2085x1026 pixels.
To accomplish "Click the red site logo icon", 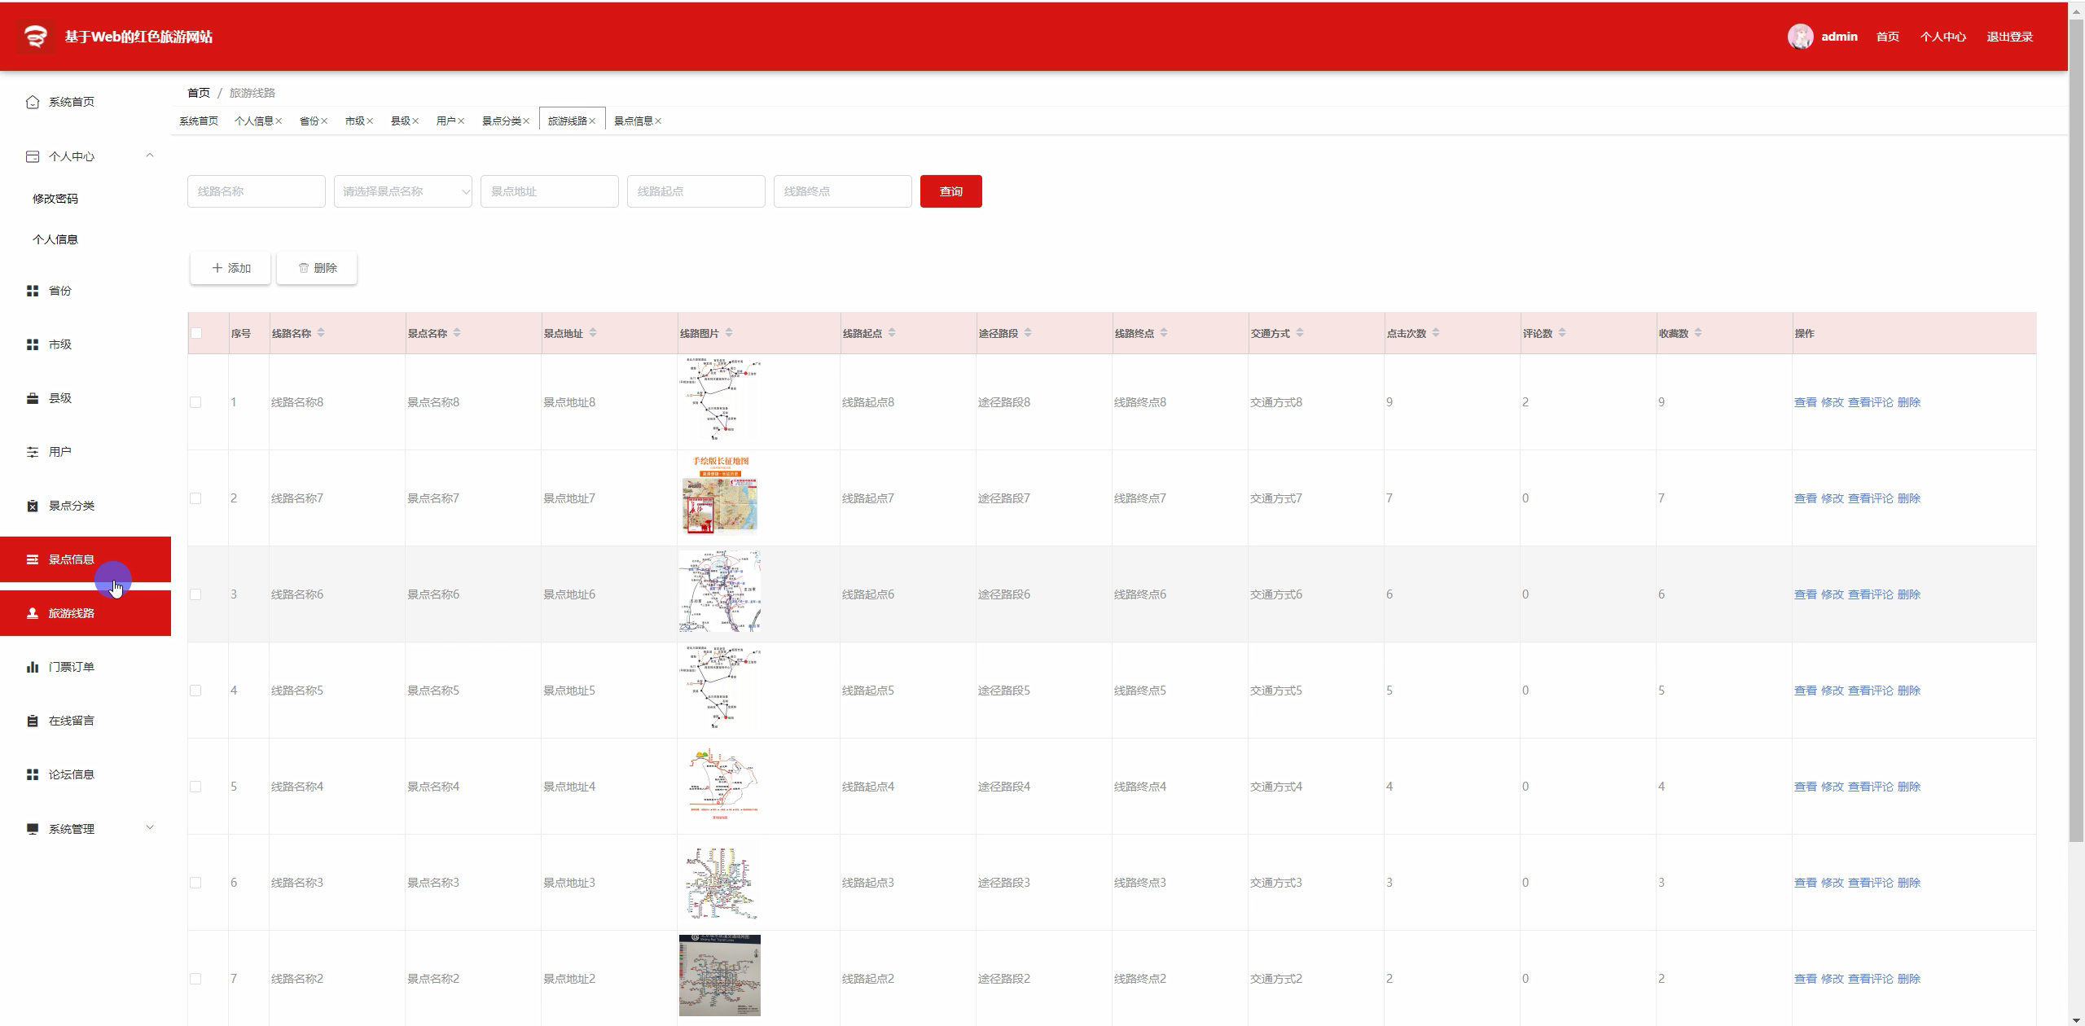I will coord(35,37).
